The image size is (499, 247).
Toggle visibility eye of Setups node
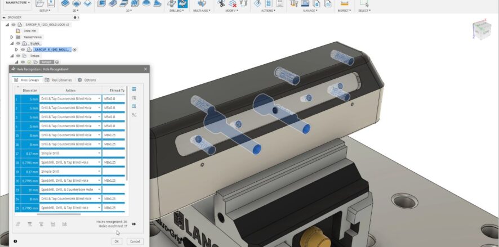click(x=18, y=56)
